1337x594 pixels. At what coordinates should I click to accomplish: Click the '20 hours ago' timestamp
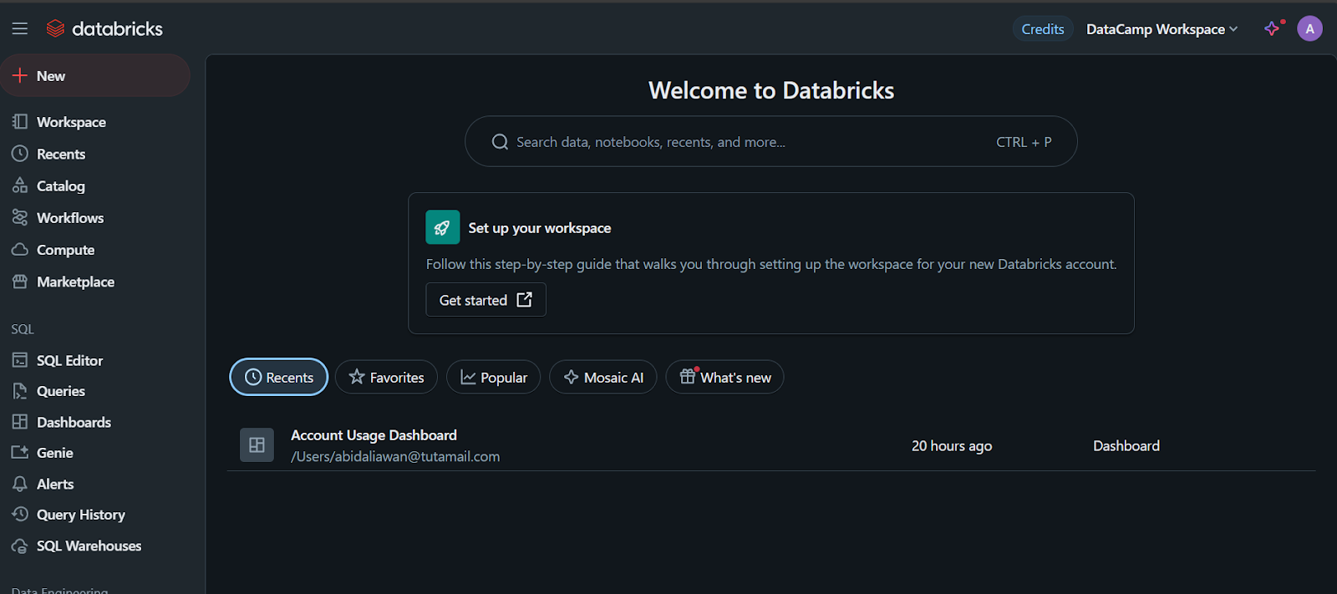point(952,446)
